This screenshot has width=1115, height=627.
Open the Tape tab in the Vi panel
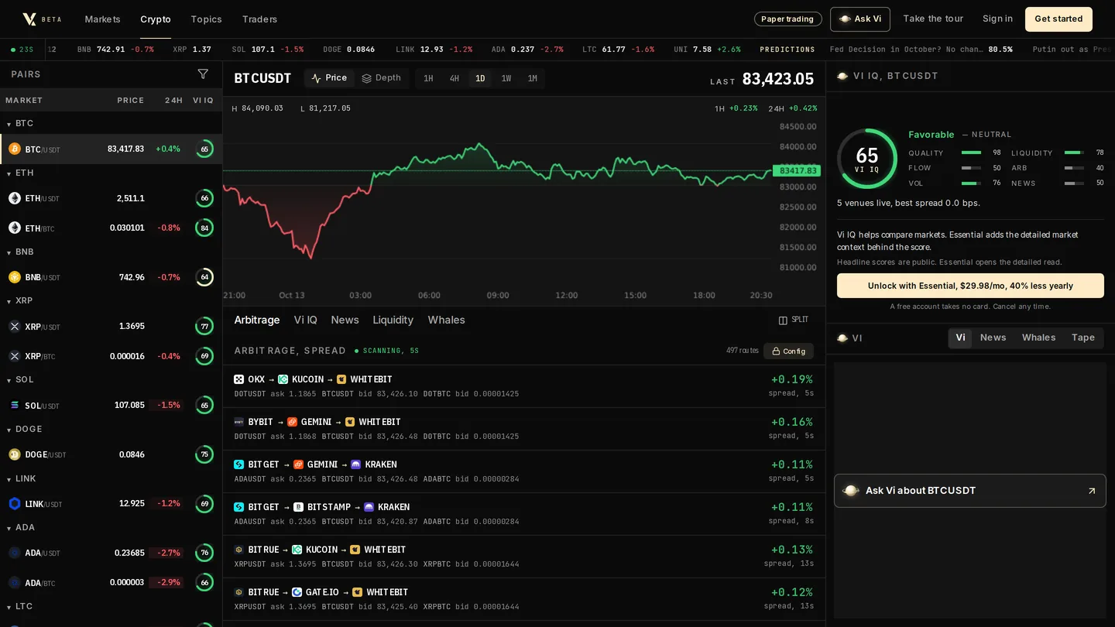(1082, 337)
